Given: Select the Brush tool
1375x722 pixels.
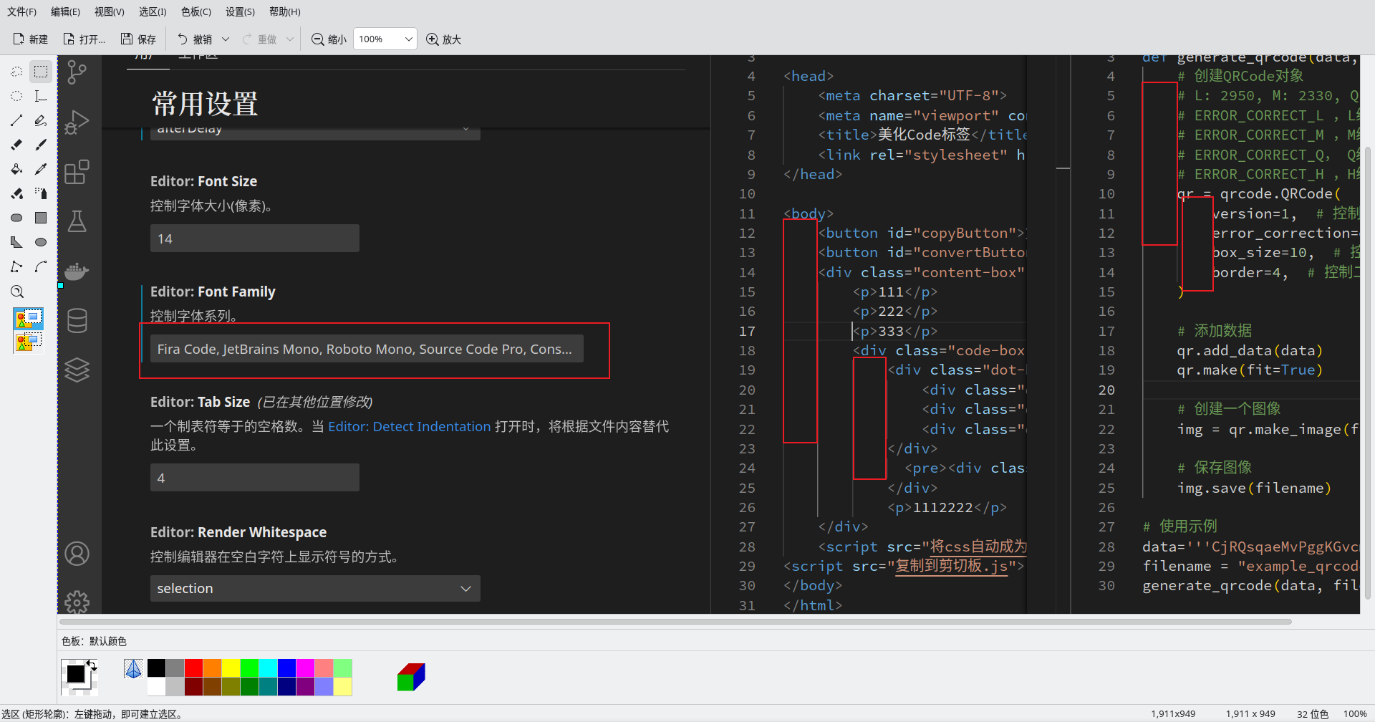Looking at the screenshot, I should point(41,145).
